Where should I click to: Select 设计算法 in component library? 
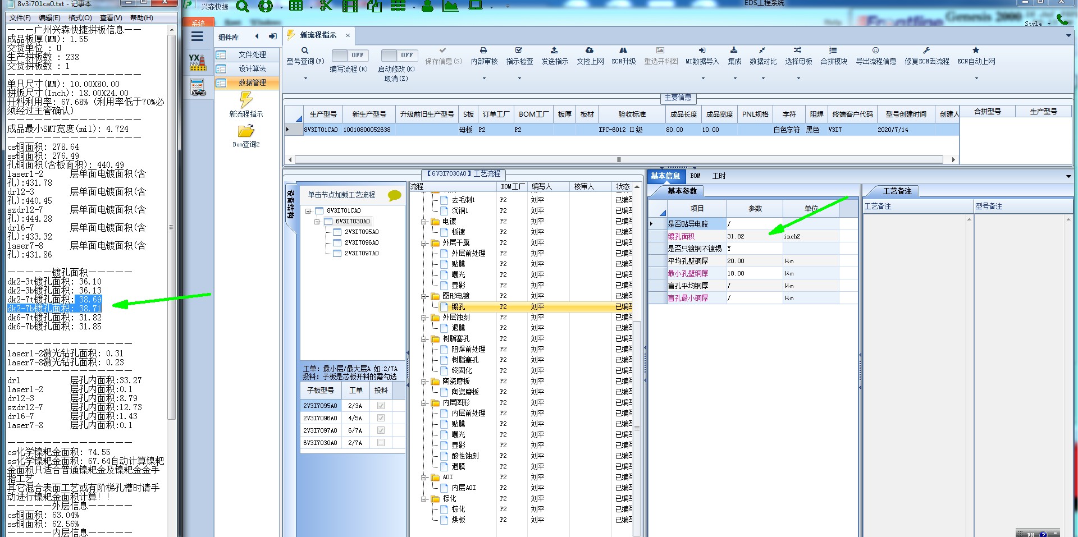click(x=247, y=68)
